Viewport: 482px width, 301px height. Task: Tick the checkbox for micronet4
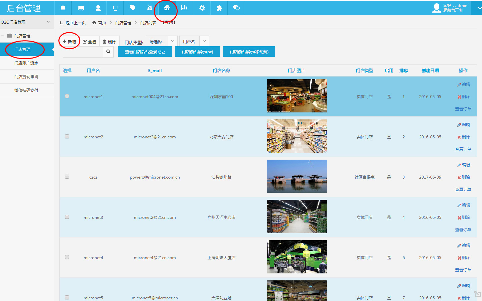[x=67, y=257]
